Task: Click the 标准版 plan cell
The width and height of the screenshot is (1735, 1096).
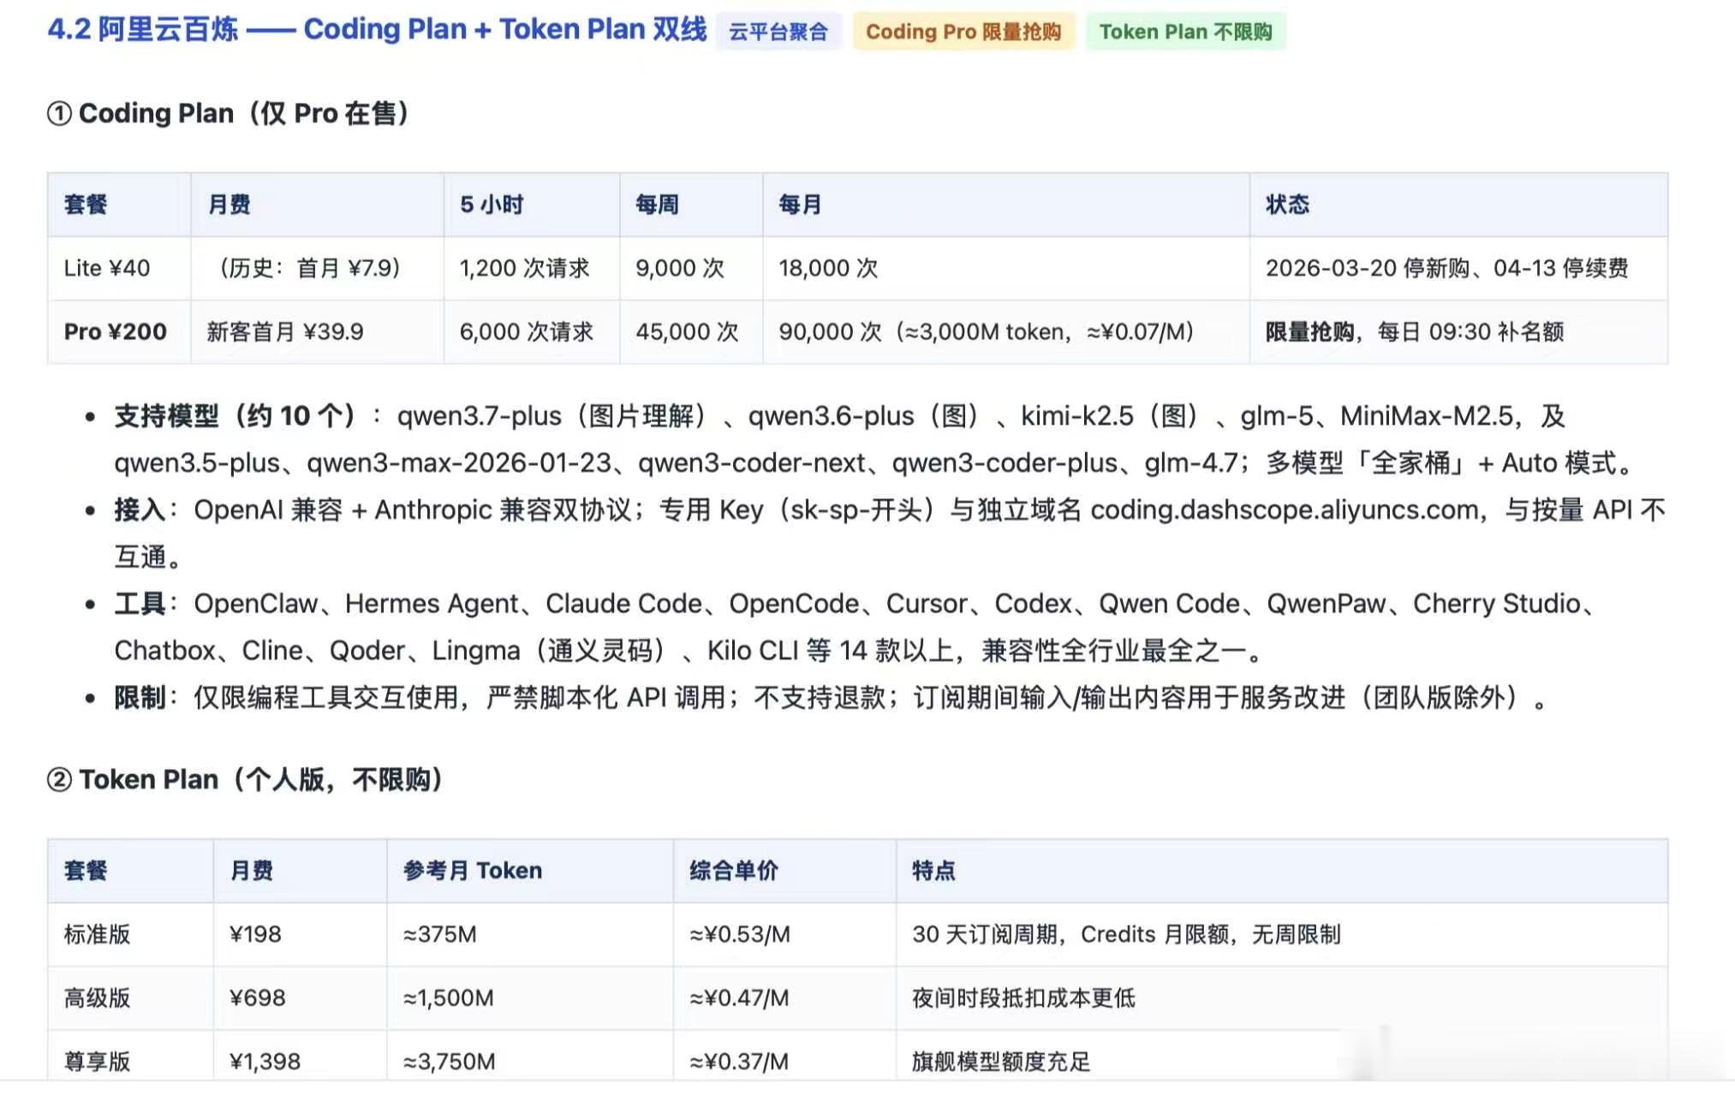Action: 130,934
